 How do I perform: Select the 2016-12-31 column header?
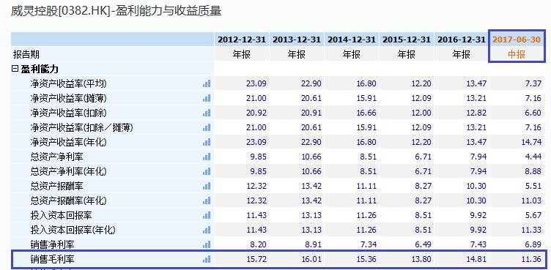point(461,40)
